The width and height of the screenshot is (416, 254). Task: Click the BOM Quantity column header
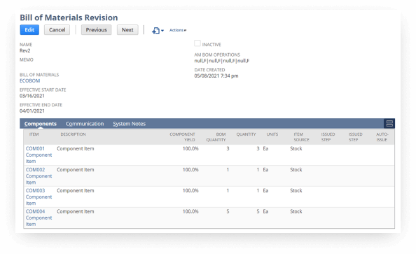[216, 137]
